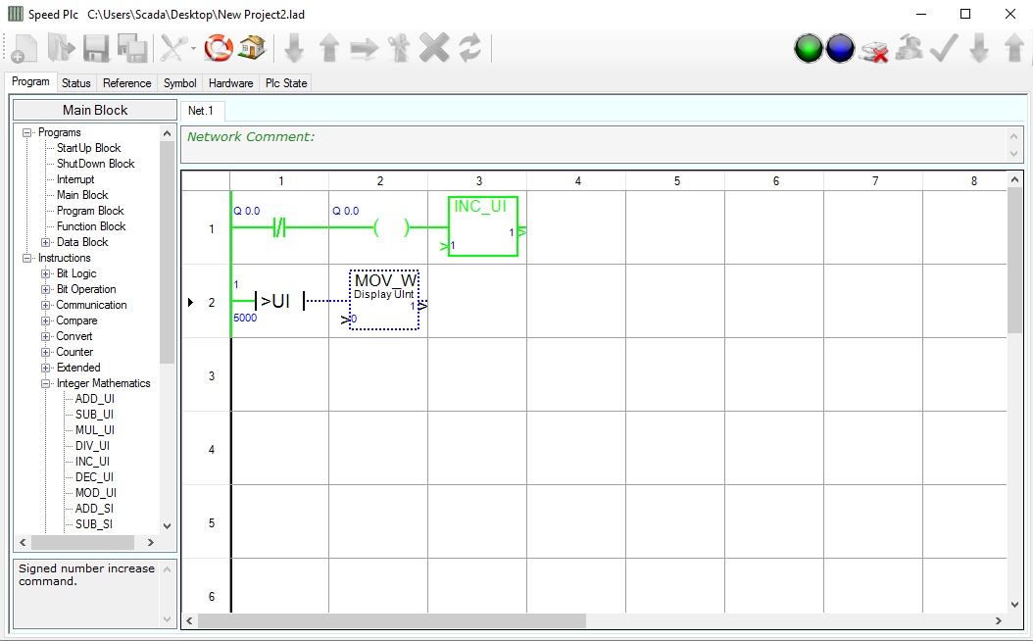The height and width of the screenshot is (641, 1033).
Task: Click the house home icon
Action: pyautogui.click(x=252, y=47)
